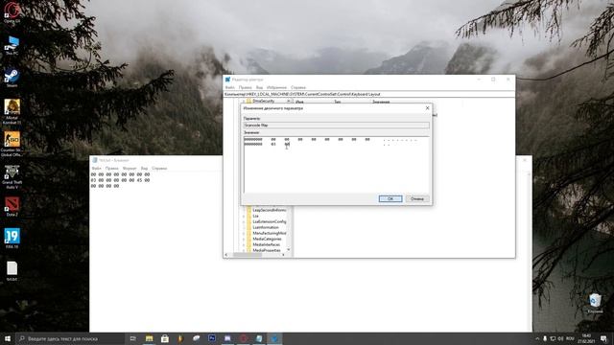Click the registry path address bar
This screenshot has width=614, height=345.
[368, 94]
